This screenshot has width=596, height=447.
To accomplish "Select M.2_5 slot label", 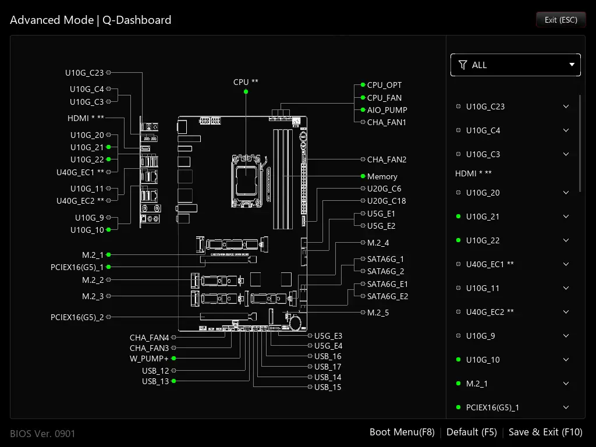I will [x=378, y=313].
